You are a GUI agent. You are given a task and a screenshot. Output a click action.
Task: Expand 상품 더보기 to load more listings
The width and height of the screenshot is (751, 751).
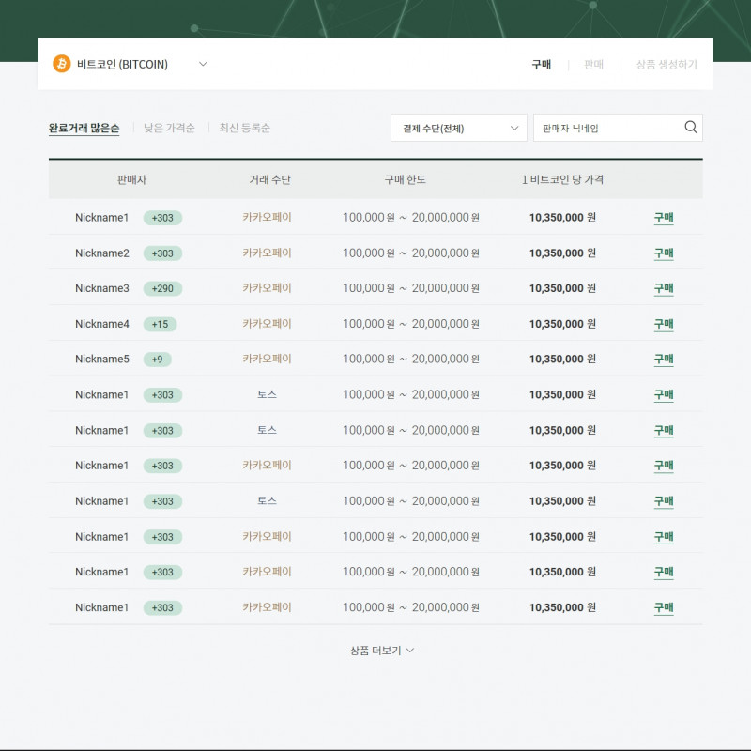click(381, 650)
